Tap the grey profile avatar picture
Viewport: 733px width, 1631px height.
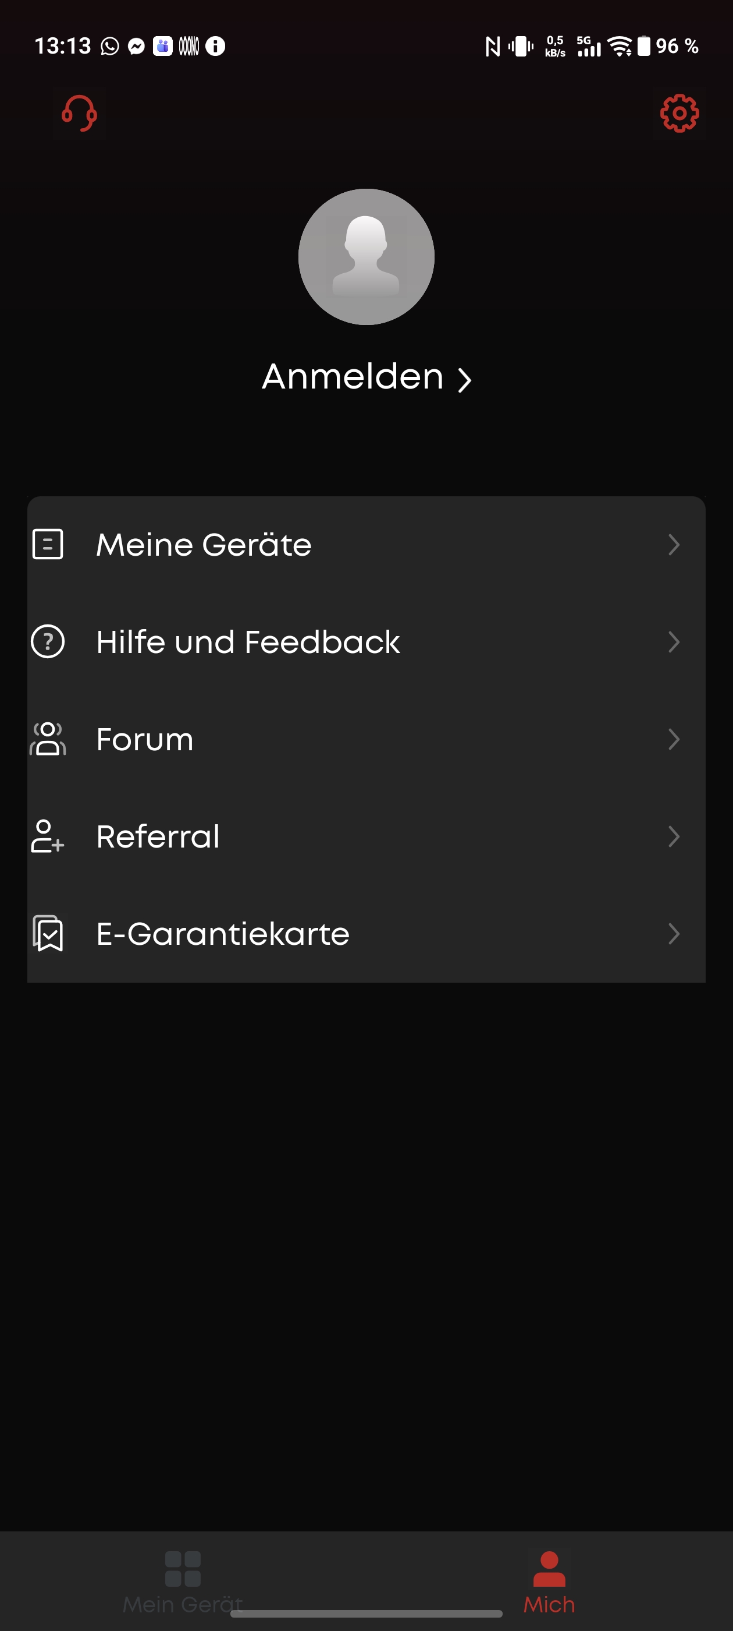(366, 256)
